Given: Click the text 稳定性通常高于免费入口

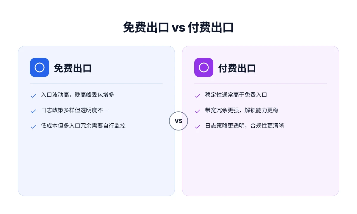Looking at the screenshot, I should click(x=236, y=95).
